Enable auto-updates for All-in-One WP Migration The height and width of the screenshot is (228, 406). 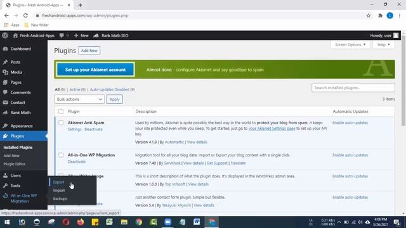[350, 155]
